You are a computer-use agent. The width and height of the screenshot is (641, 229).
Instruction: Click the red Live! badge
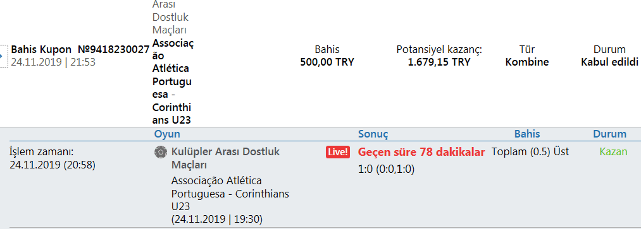point(338,153)
